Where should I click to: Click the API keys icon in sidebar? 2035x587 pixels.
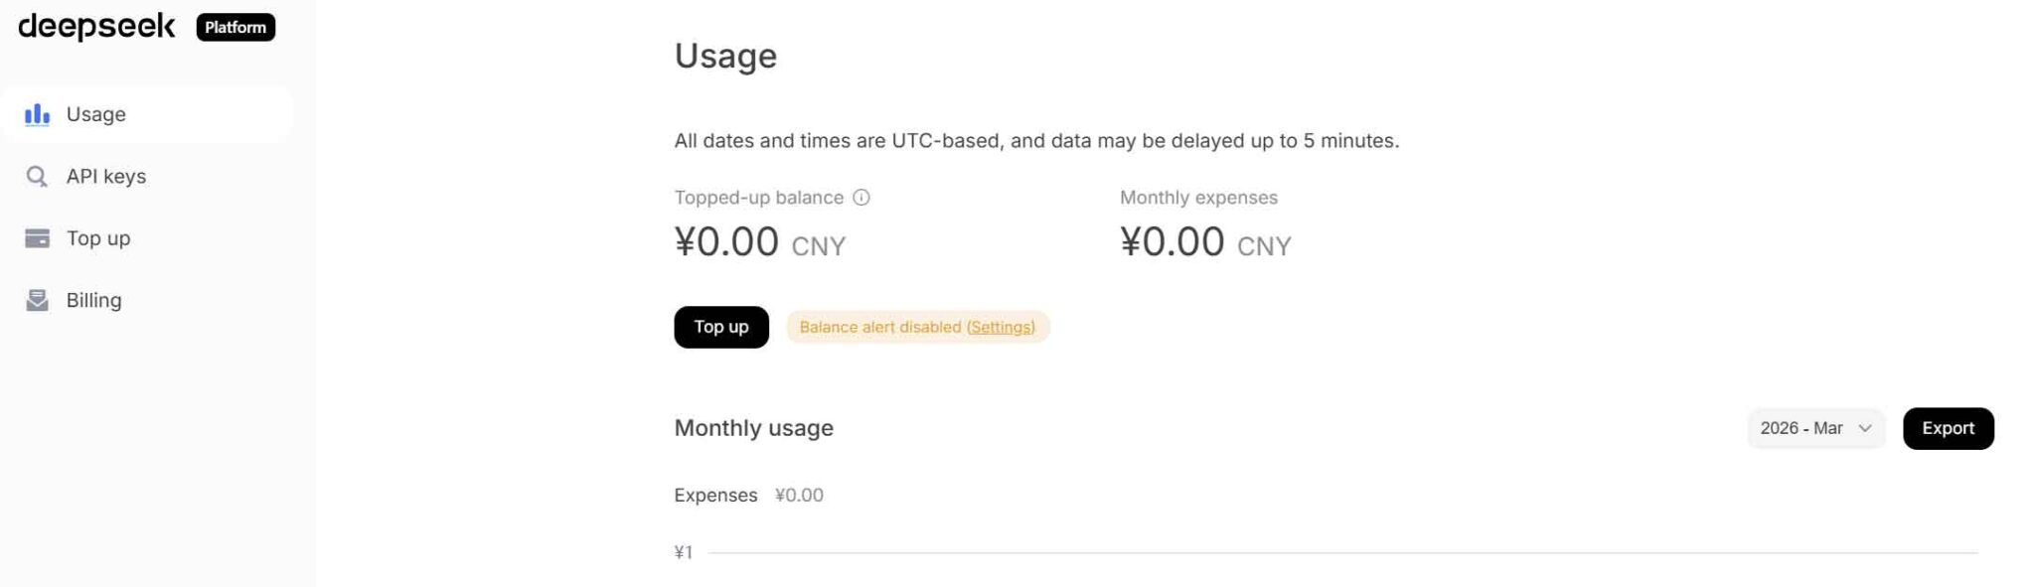[x=37, y=177]
